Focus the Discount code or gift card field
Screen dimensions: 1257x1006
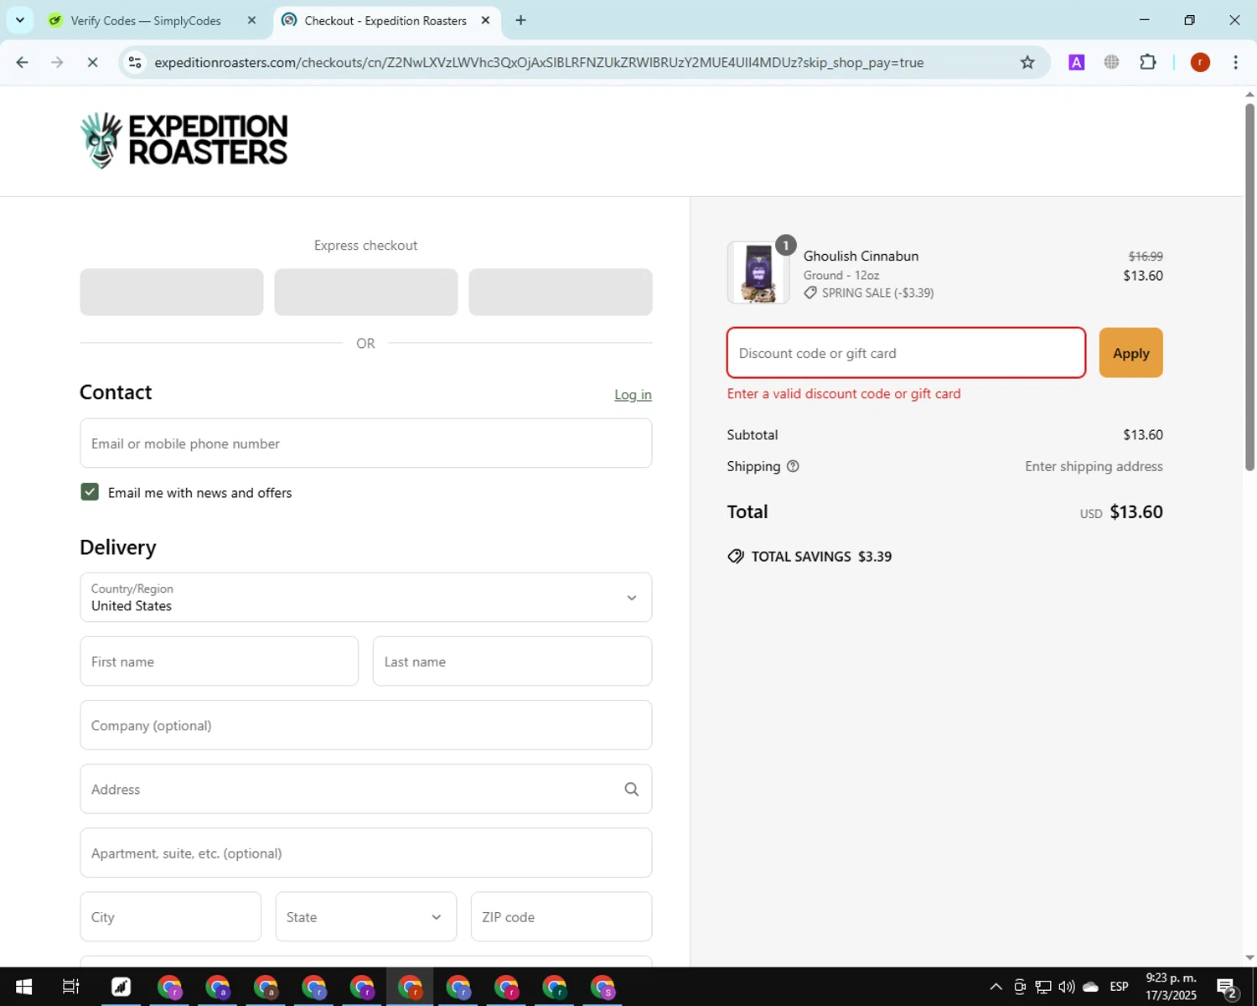(x=906, y=353)
